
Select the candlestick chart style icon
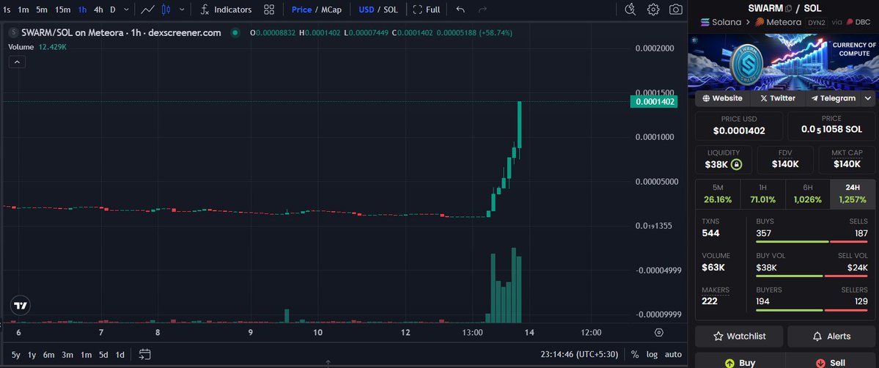pos(166,10)
